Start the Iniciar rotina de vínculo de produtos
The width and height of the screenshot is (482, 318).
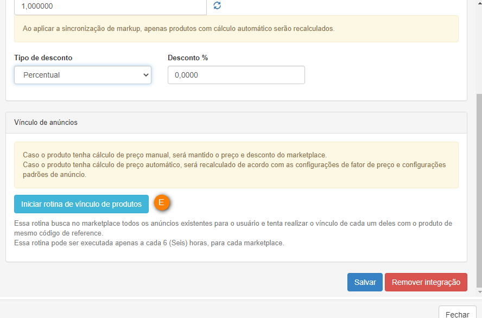point(81,204)
